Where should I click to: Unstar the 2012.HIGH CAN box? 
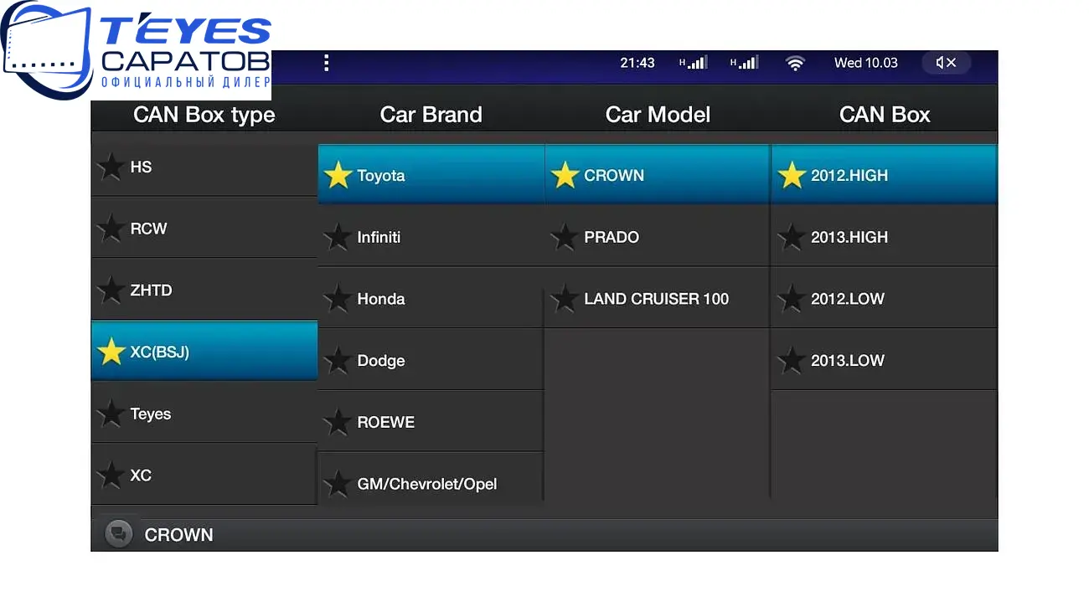click(792, 175)
